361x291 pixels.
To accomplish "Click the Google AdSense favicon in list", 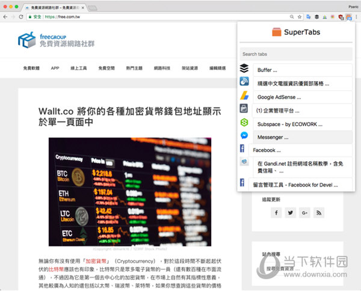I will (244, 95).
